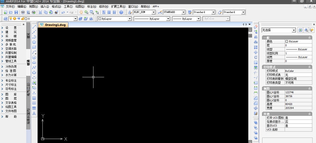Toggle the layer lock icon
This screenshot has width=316, height=143.
23,19
